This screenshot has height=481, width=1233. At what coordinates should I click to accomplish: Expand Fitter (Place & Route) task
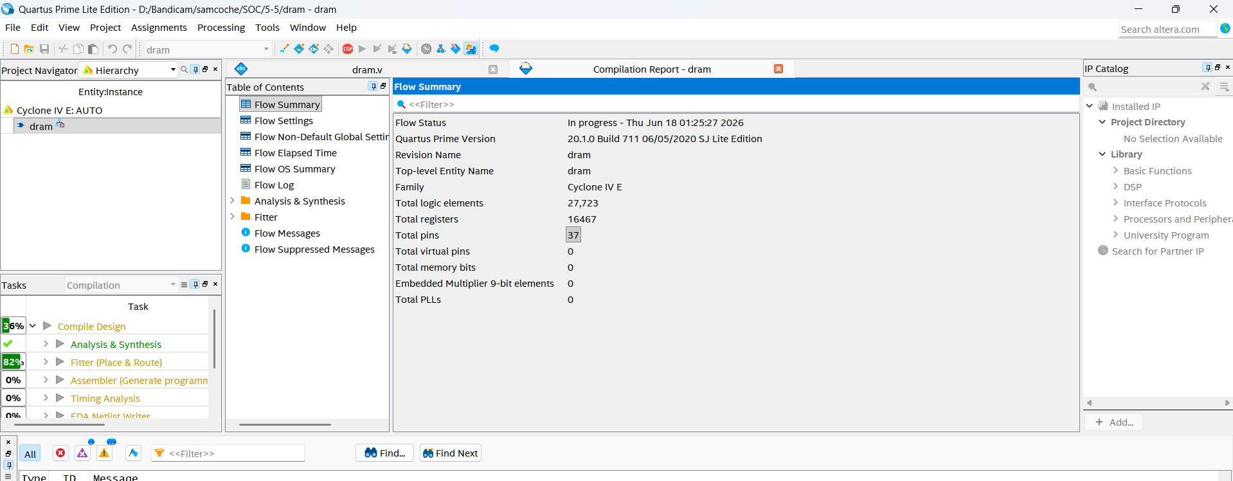tap(46, 361)
